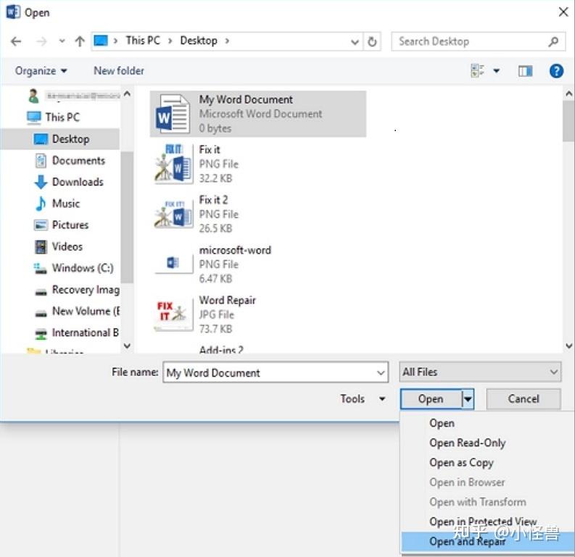Select Open as Copy menu option
This screenshot has width=575, height=557.
(x=461, y=463)
